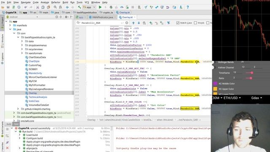Open the app run configuration dropdown

(89, 7)
